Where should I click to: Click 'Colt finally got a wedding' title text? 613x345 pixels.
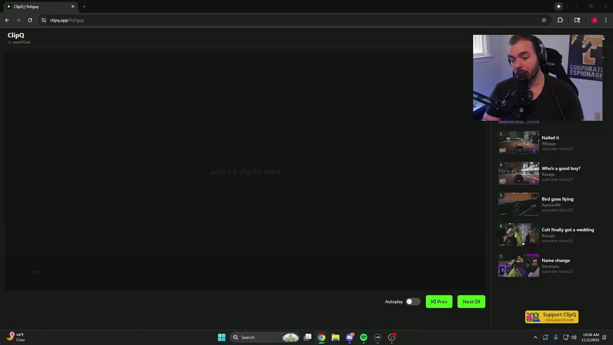568,230
